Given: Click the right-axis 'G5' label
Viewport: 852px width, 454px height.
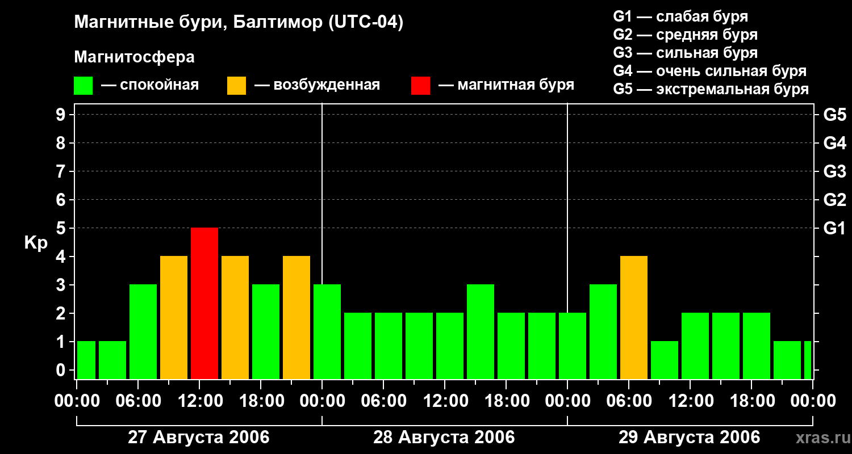Looking at the screenshot, I should pos(835,115).
